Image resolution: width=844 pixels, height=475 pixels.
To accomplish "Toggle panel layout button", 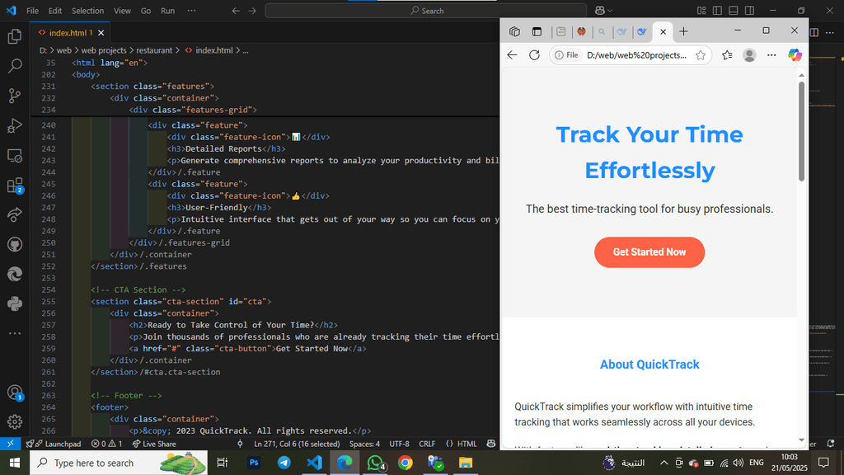I will [733, 11].
